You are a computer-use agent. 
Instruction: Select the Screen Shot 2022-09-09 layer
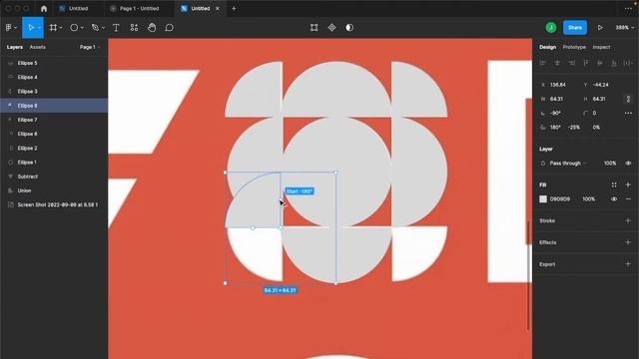[54, 204]
